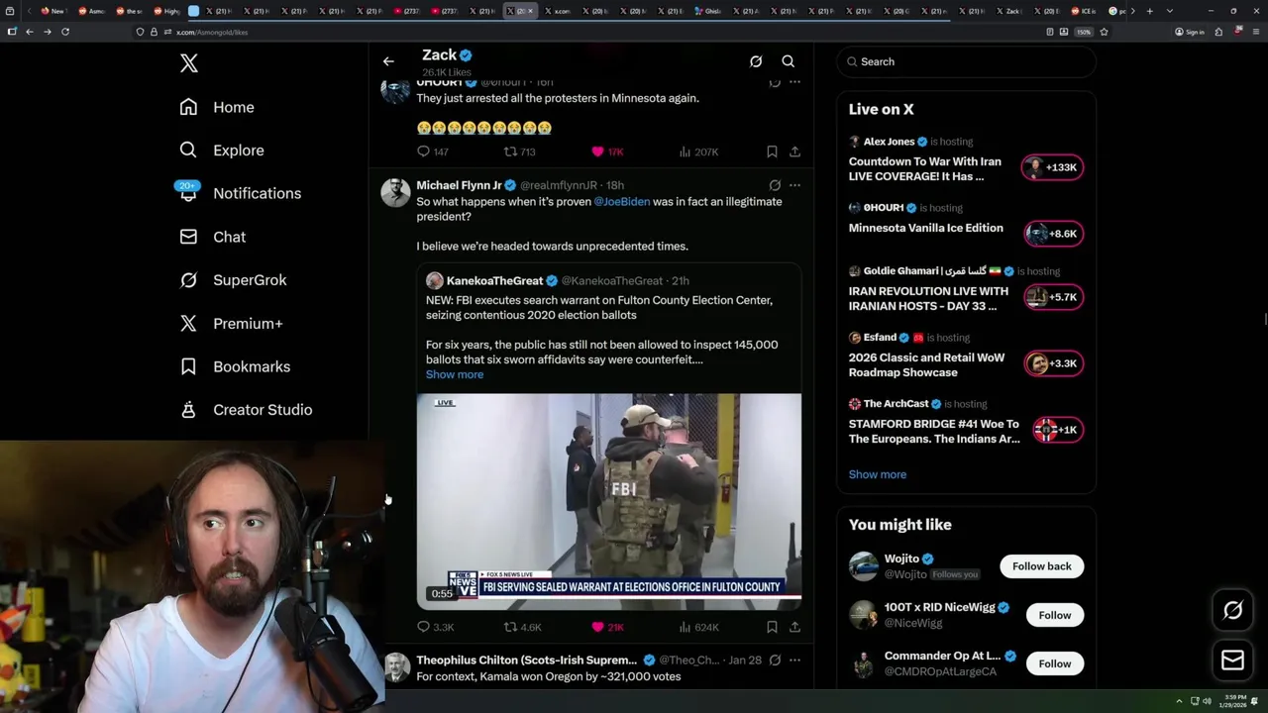
Task: Play the FBI Fulton County video
Action: coord(609,501)
